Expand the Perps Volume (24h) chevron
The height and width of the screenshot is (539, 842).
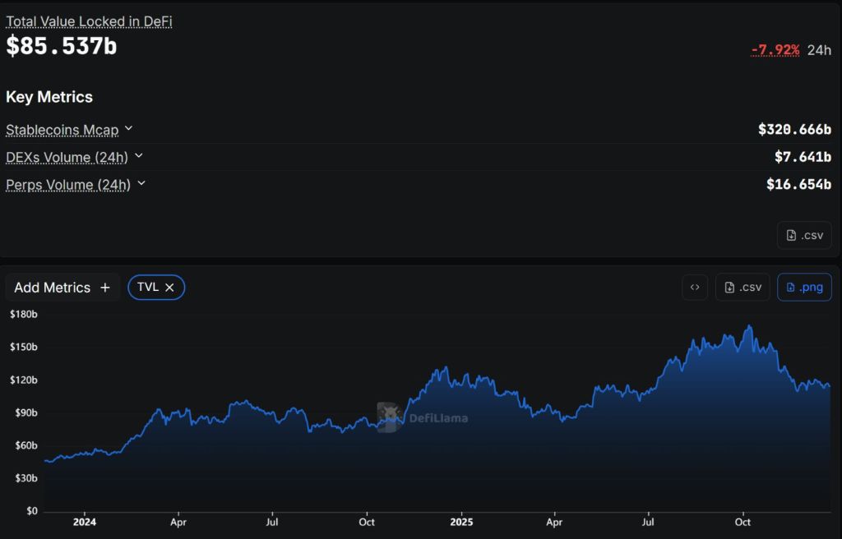click(x=141, y=183)
